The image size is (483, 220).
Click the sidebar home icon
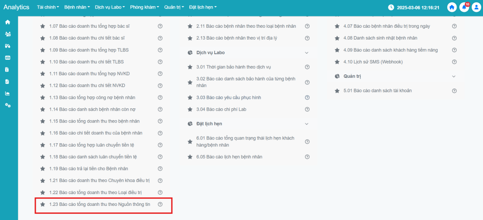point(8,22)
